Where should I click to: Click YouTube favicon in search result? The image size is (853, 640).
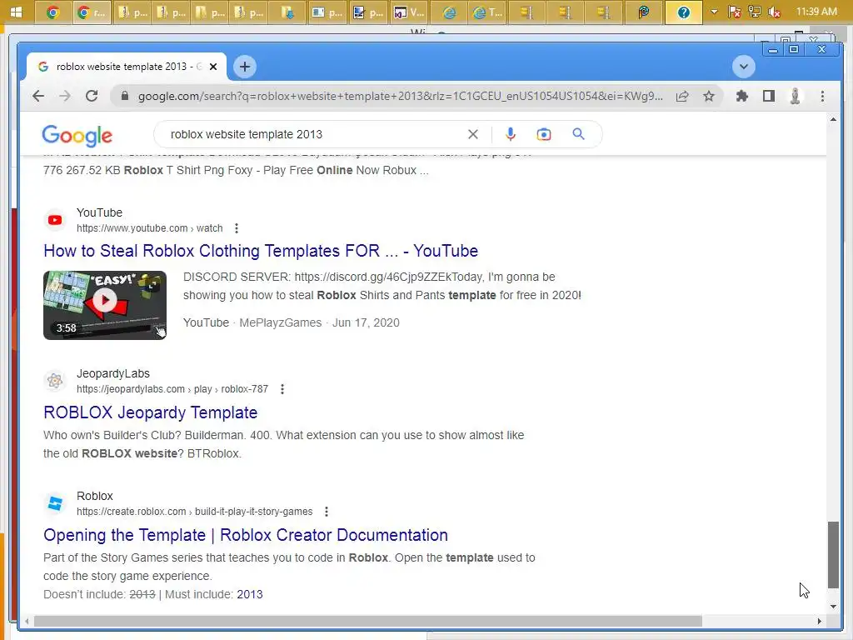55,220
